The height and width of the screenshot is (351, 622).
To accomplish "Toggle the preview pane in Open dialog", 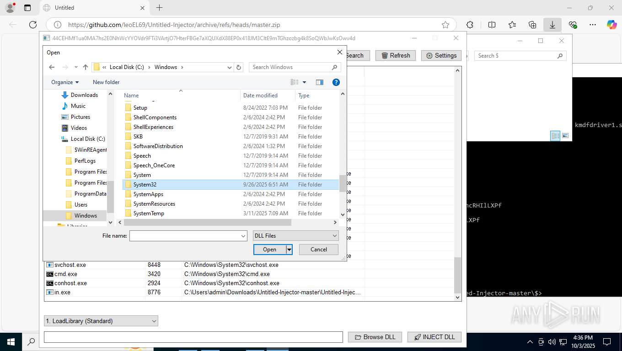I will coord(320,82).
